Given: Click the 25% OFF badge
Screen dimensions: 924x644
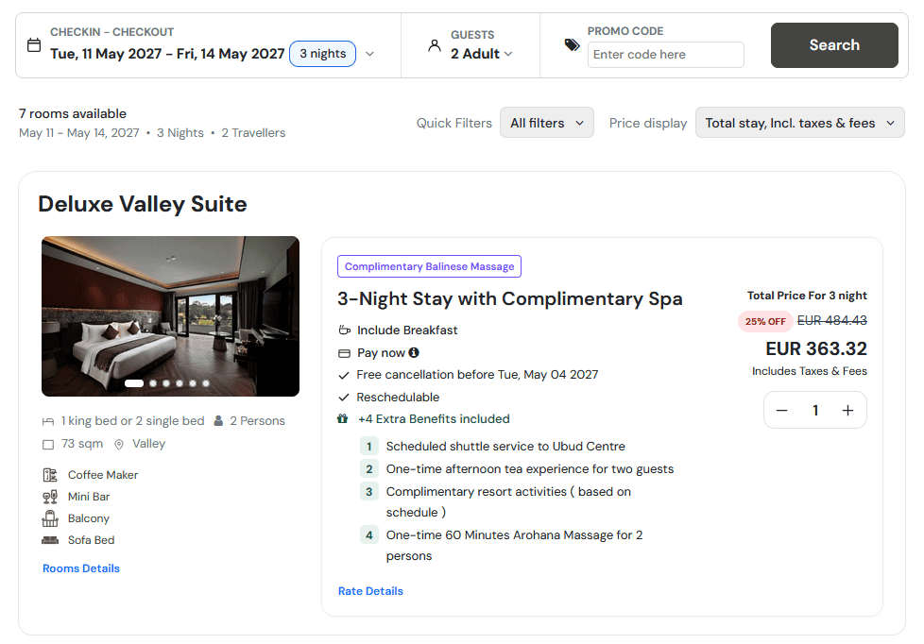Looking at the screenshot, I should click(x=765, y=322).
